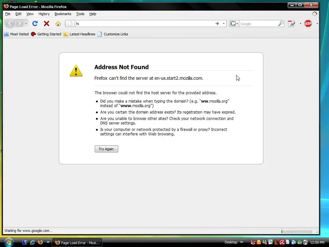Click the Firefox logo in the title bar
Screen dimensions: 329x247
(x=6, y=6)
